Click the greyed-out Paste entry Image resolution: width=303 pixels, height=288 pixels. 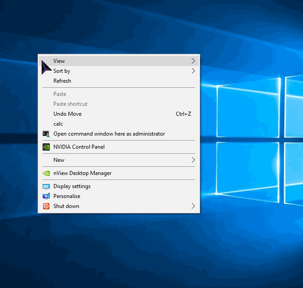pos(60,94)
